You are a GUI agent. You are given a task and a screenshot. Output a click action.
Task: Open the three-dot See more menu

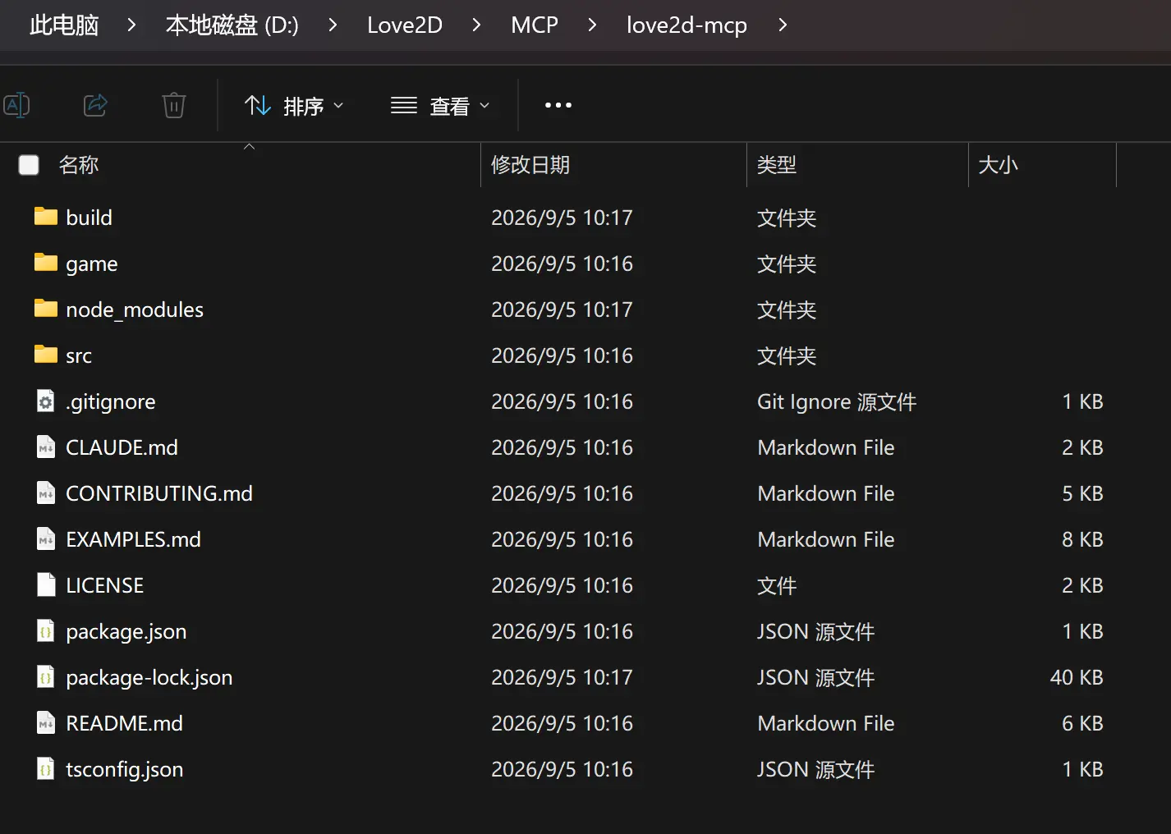click(558, 105)
